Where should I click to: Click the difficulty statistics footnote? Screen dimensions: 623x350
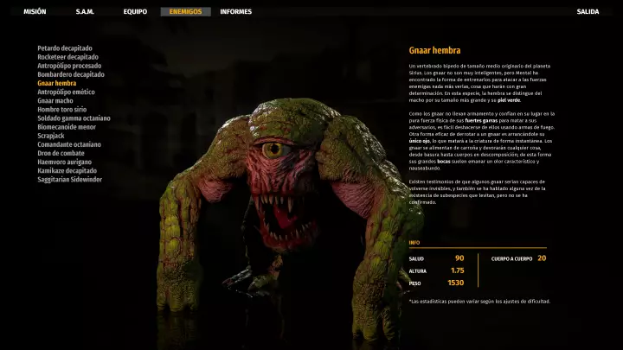[x=479, y=302]
